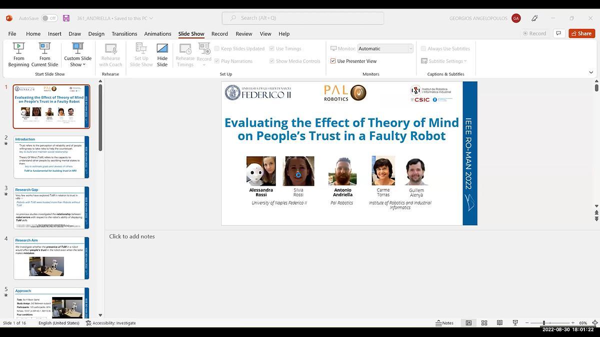This screenshot has width=600, height=337.
Task: Click the GA account avatar
Action: point(516,18)
